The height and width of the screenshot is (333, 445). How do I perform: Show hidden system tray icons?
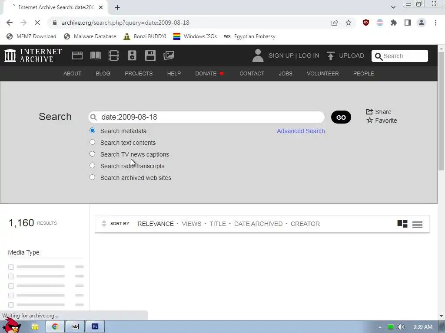(x=380, y=327)
